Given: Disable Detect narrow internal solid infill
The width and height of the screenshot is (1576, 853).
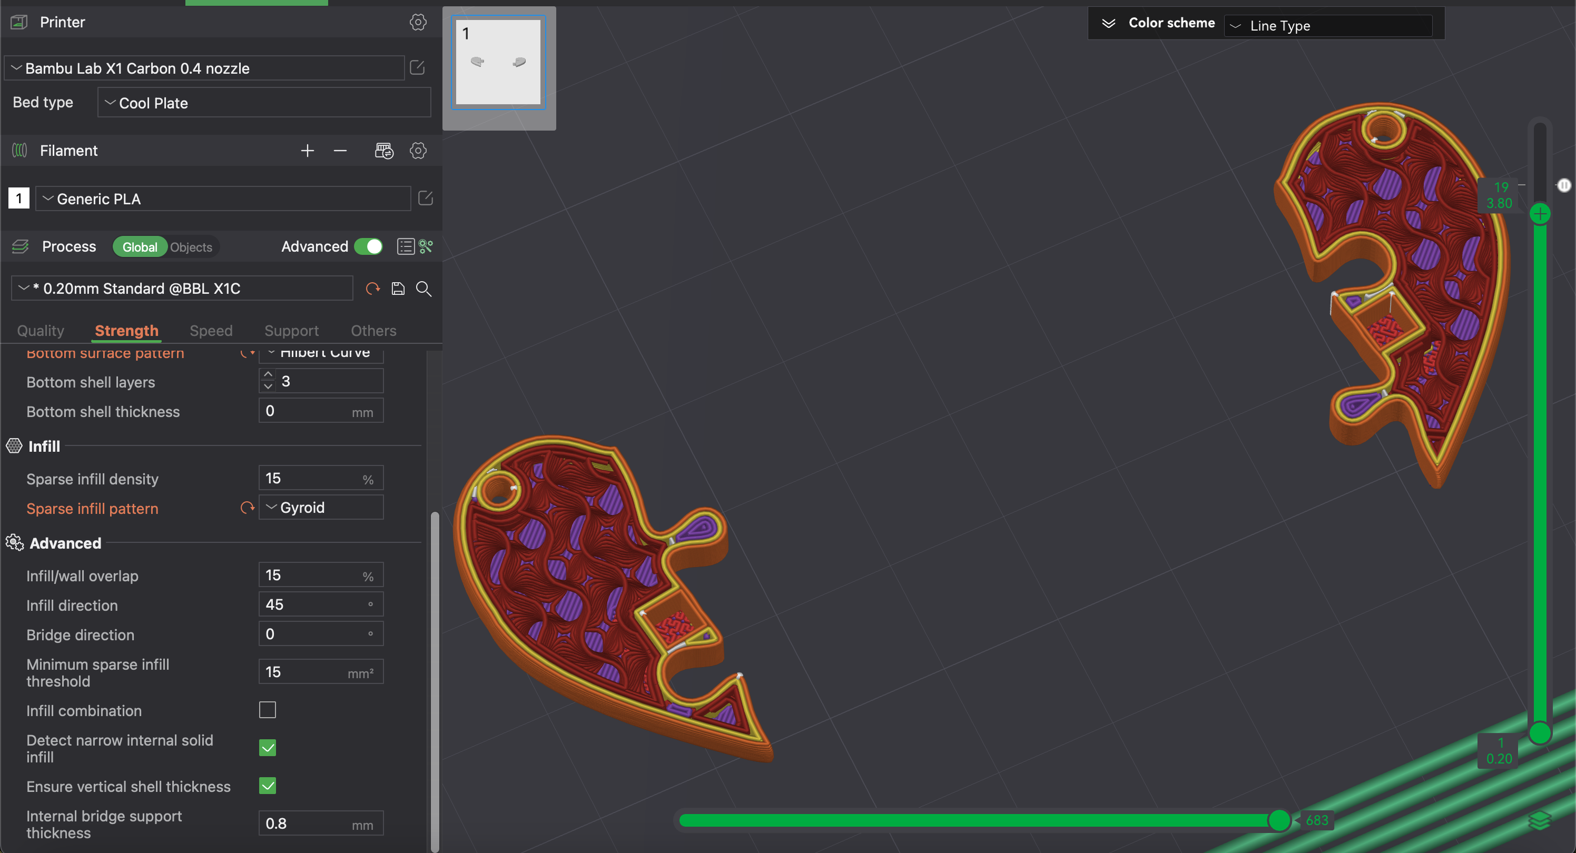Looking at the screenshot, I should click(268, 748).
